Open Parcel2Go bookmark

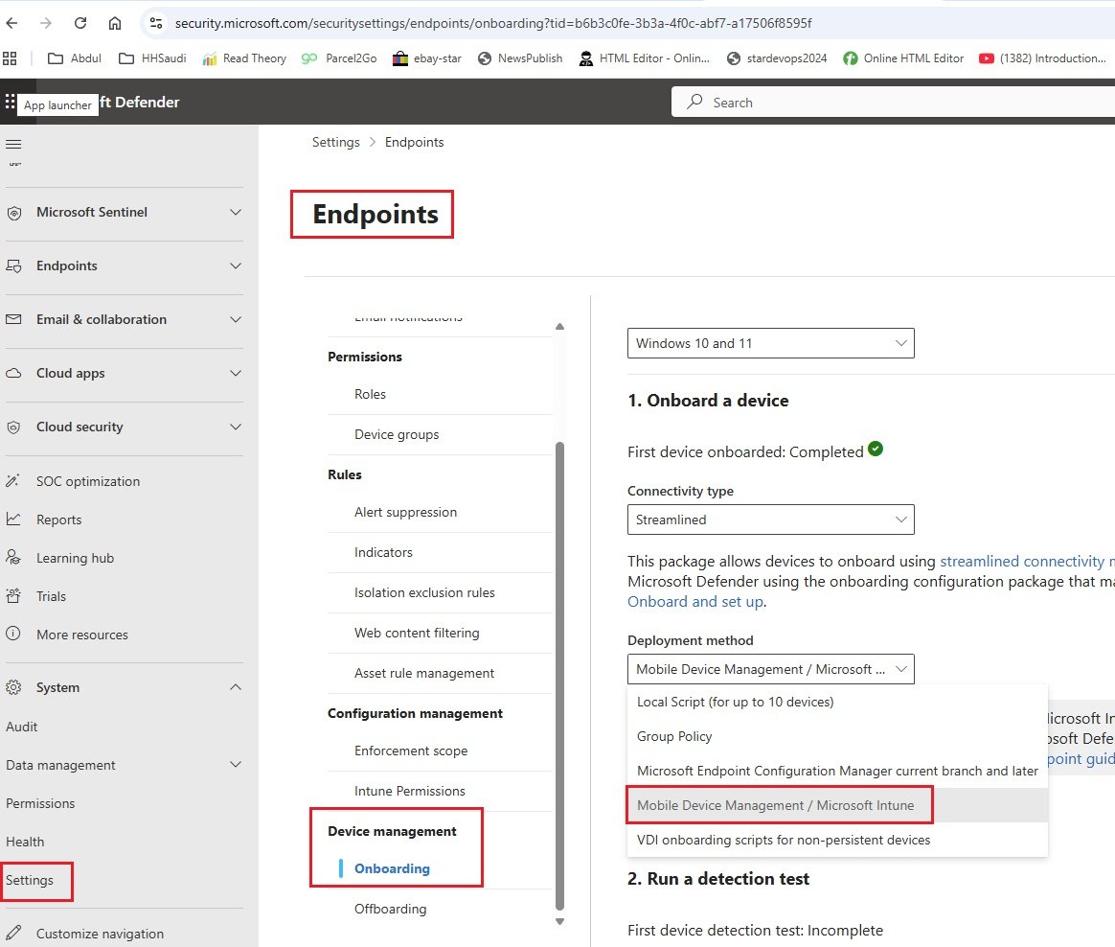[x=339, y=58]
